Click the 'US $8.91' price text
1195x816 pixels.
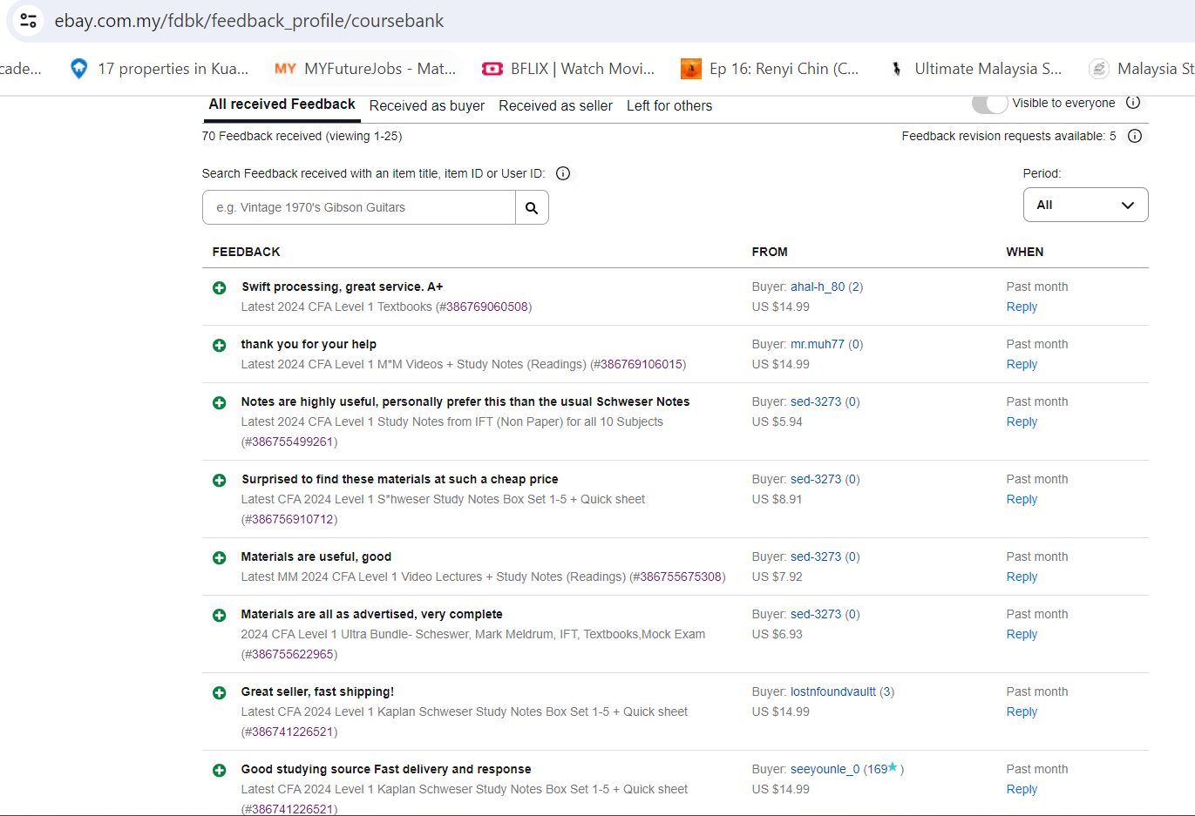pos(777,499)
